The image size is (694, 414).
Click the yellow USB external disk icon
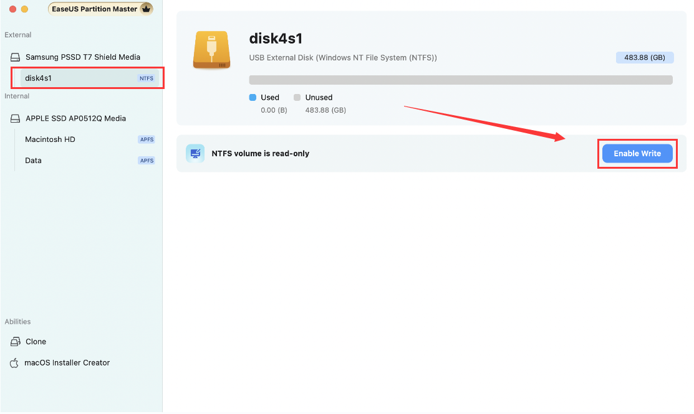(211, 50)
